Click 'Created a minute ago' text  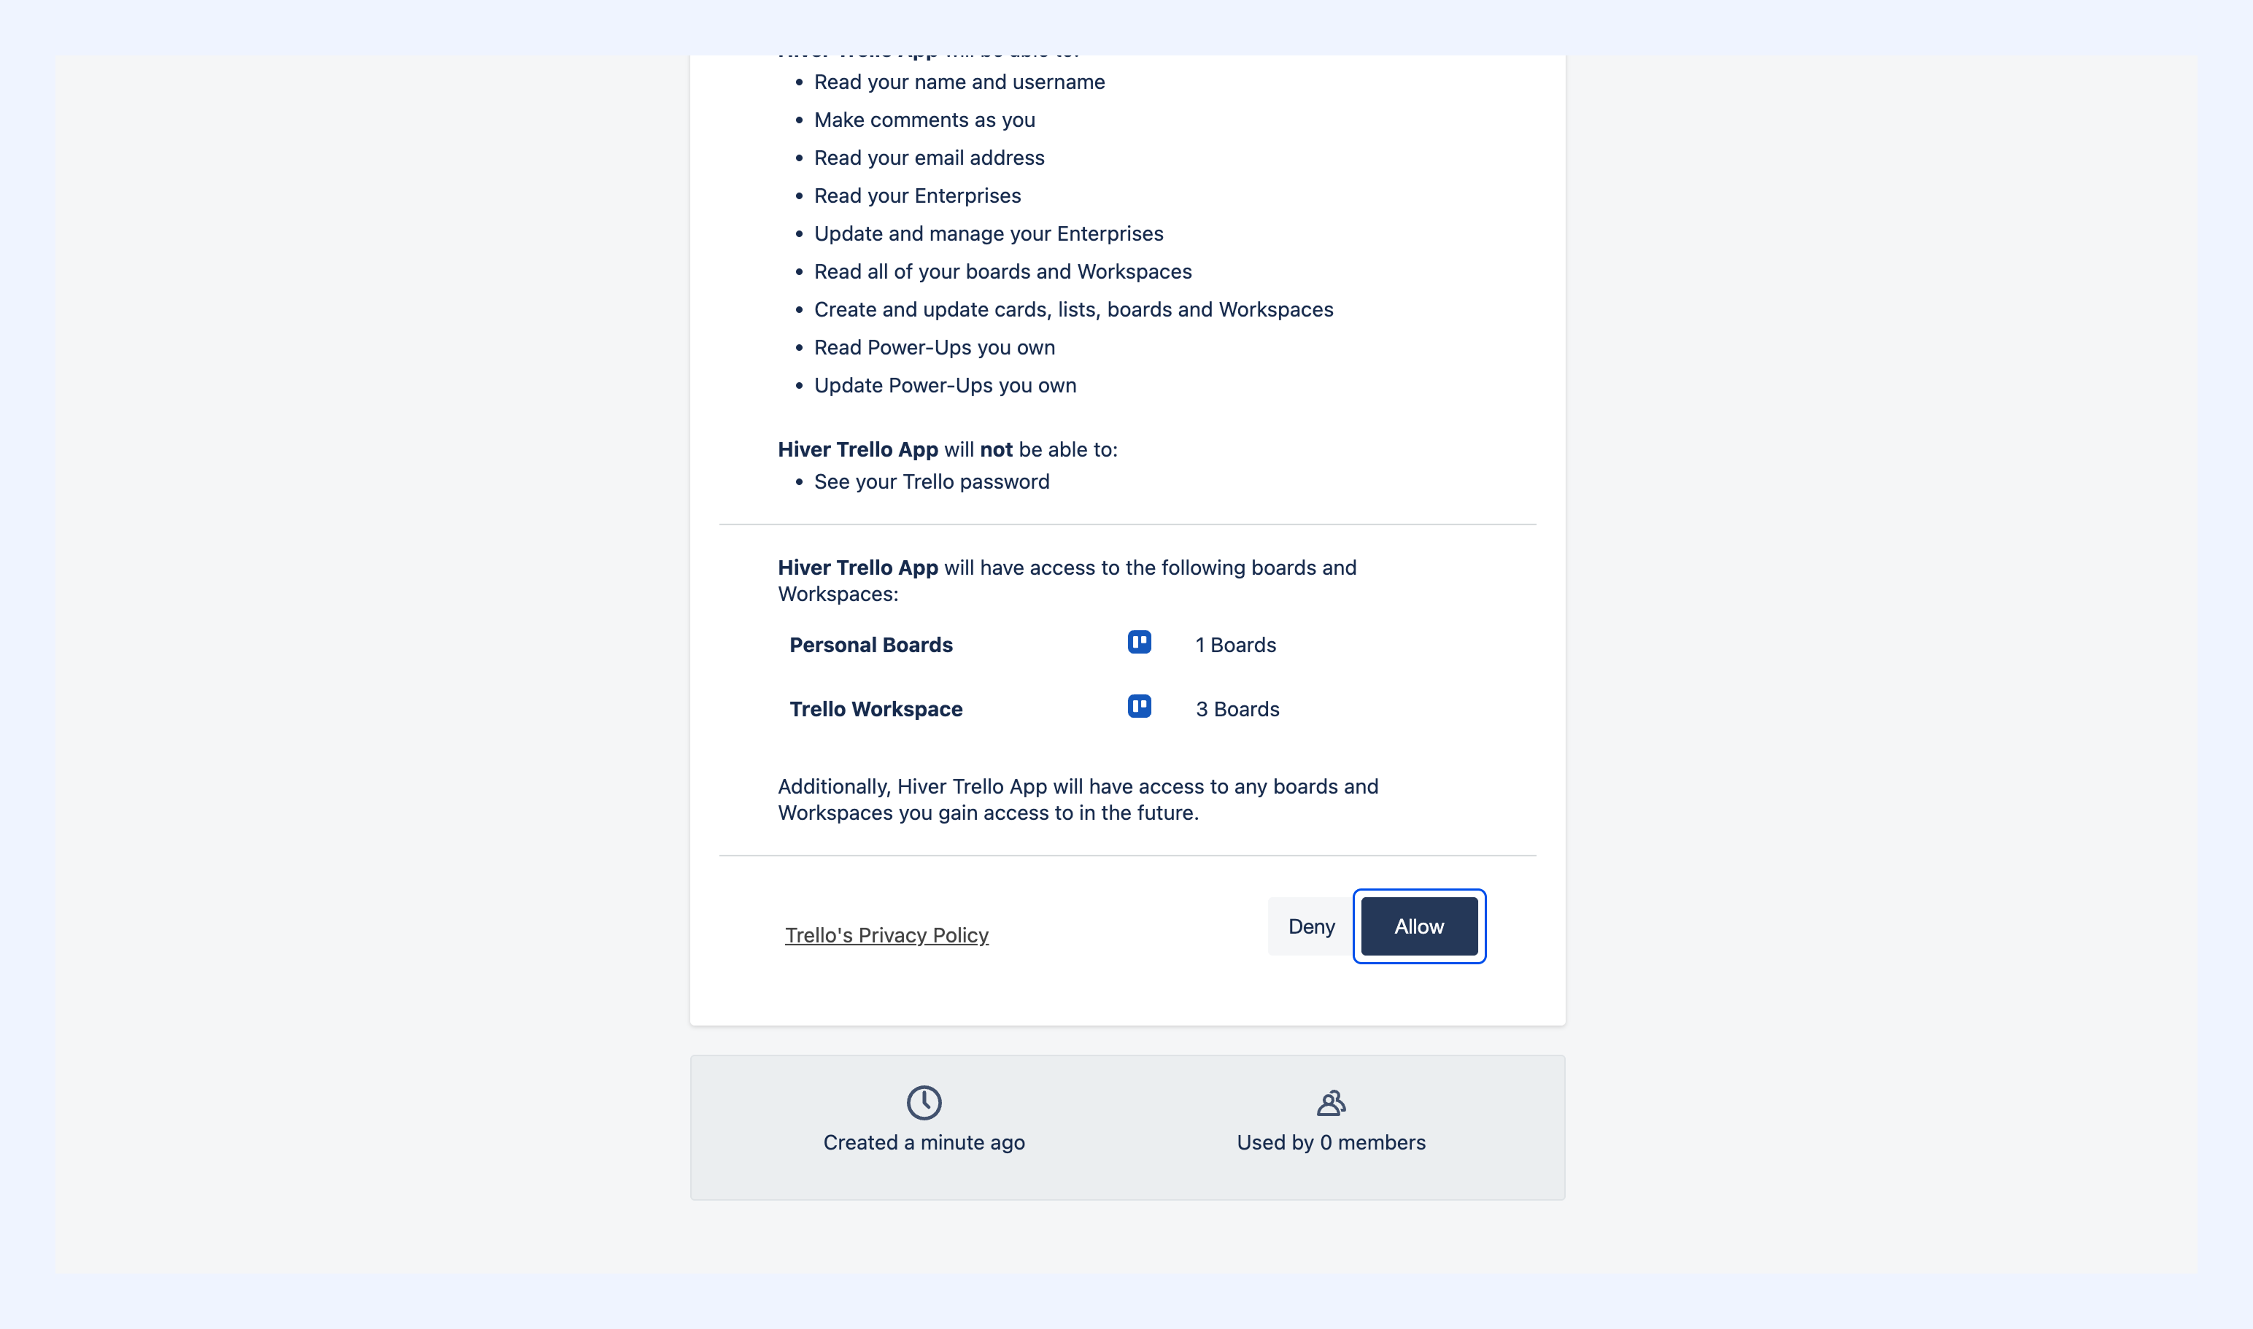(924, 1143)
